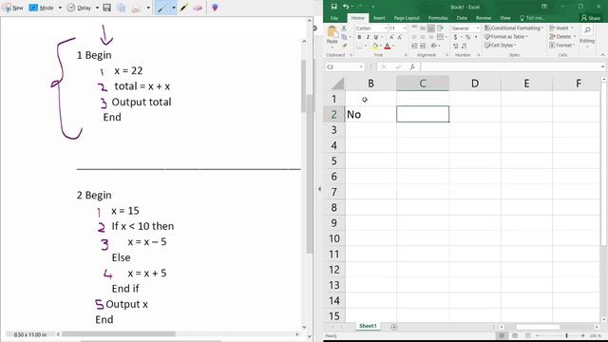
Task: Select the Sheet1 worksheet tab
Action: (x=368, y=326)
